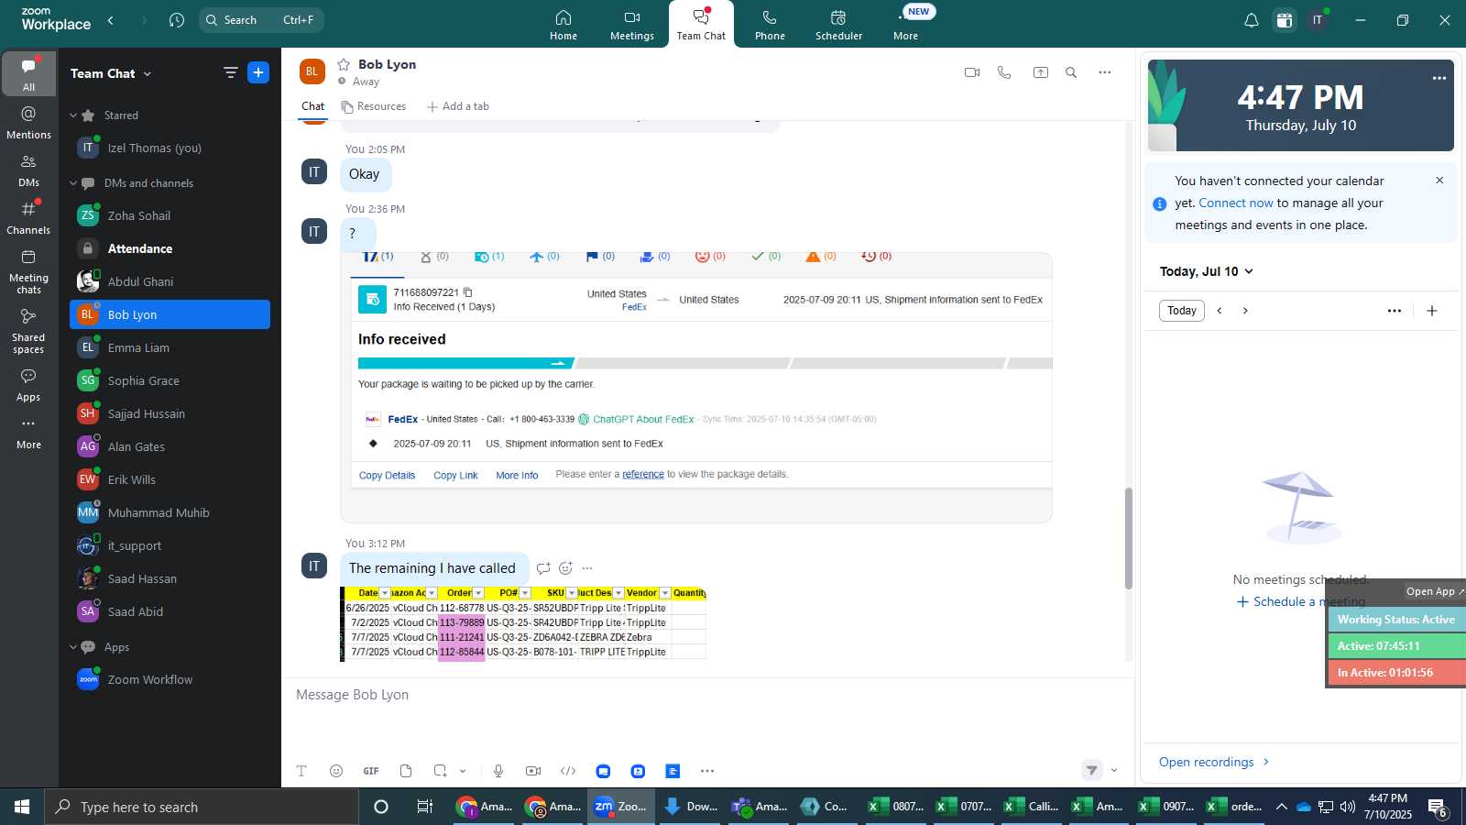Click the blue plus new chat button

[258, 72]
